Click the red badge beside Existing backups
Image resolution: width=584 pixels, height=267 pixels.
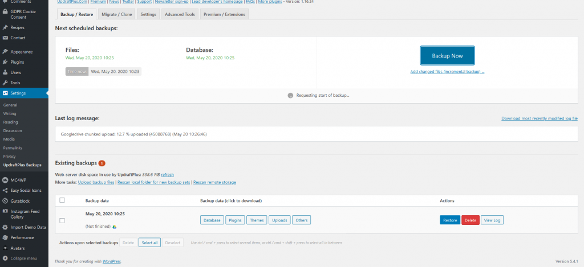pyautogui.click(x=102, y=163)
